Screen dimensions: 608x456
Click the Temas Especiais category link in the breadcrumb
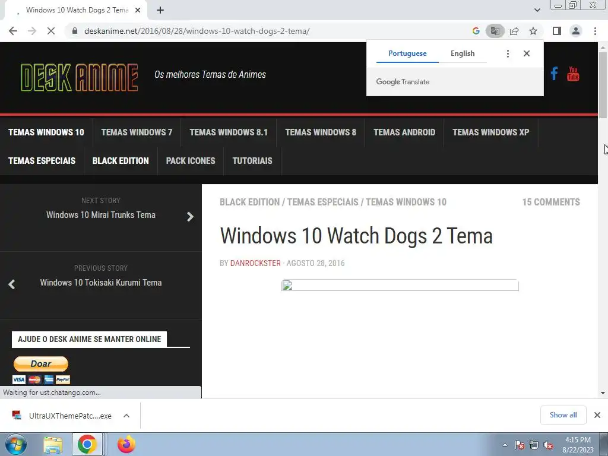(x=322, y=202)
